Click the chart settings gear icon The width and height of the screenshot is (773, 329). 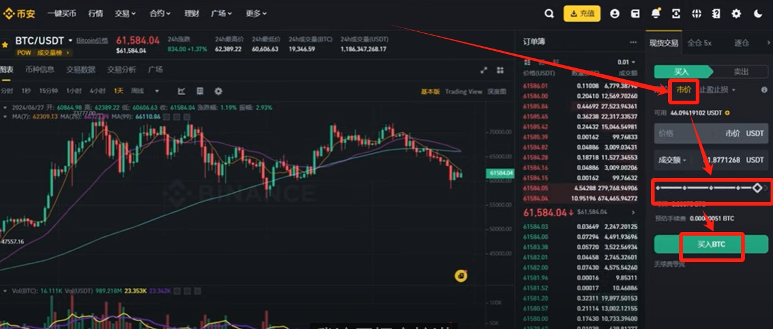point(218,91)
